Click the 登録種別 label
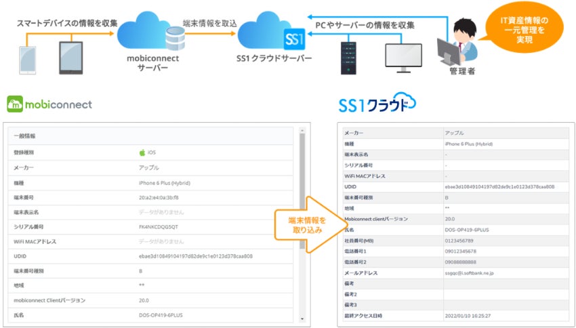This screenshot has height=328, width=576. pos(24,152)
